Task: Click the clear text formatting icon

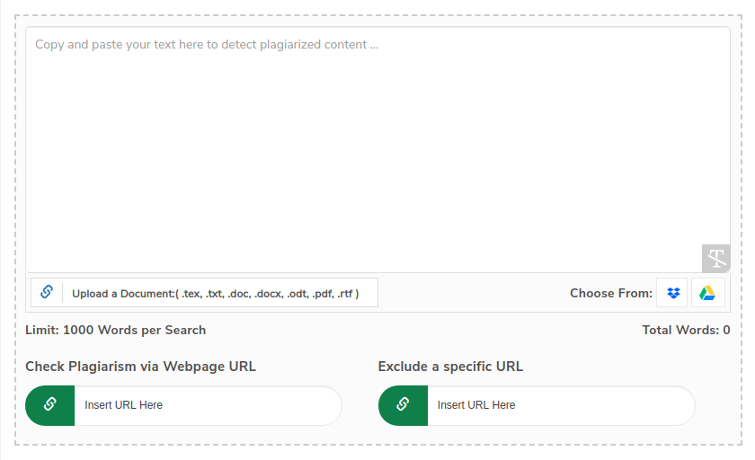Action: click(x=716, y=259)
